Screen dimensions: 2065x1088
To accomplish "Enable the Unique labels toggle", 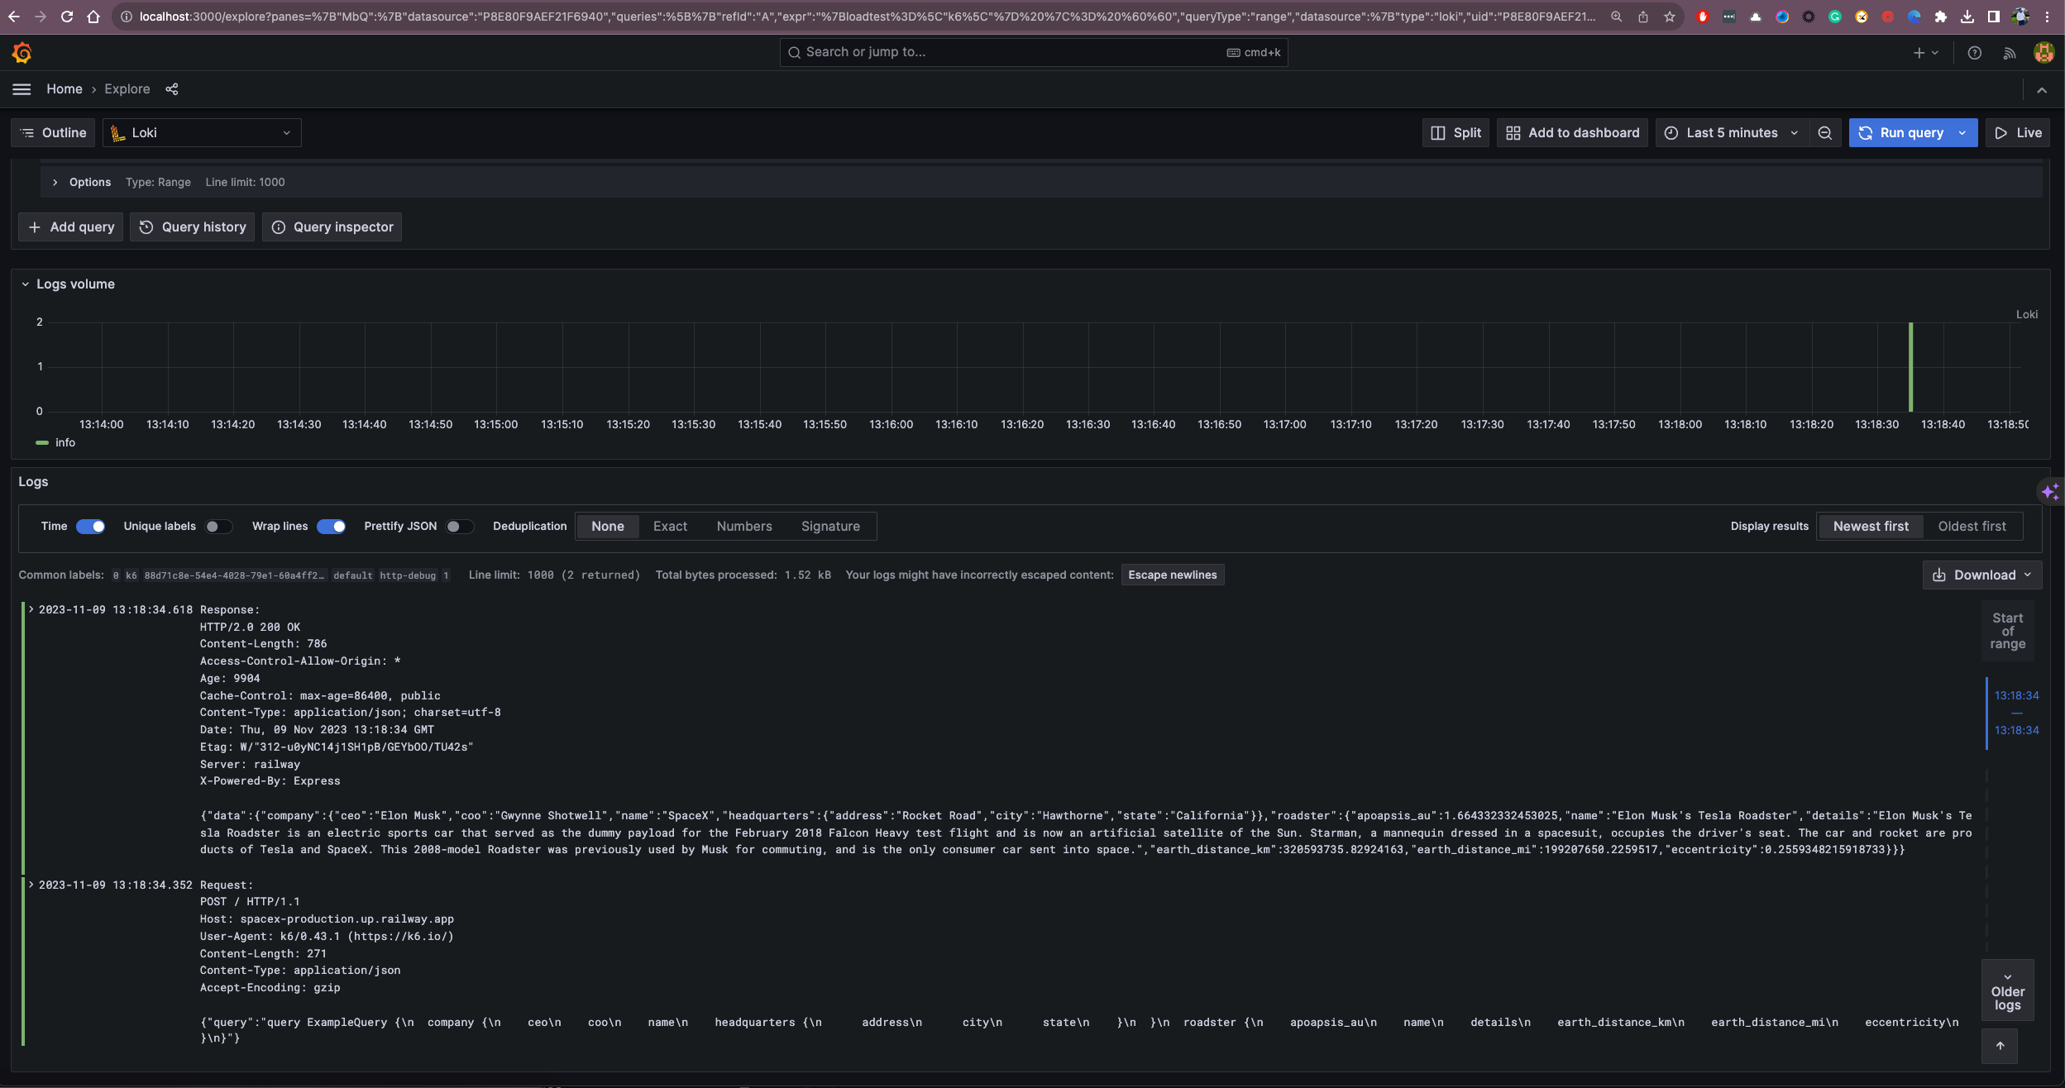I will coord(218,527).
